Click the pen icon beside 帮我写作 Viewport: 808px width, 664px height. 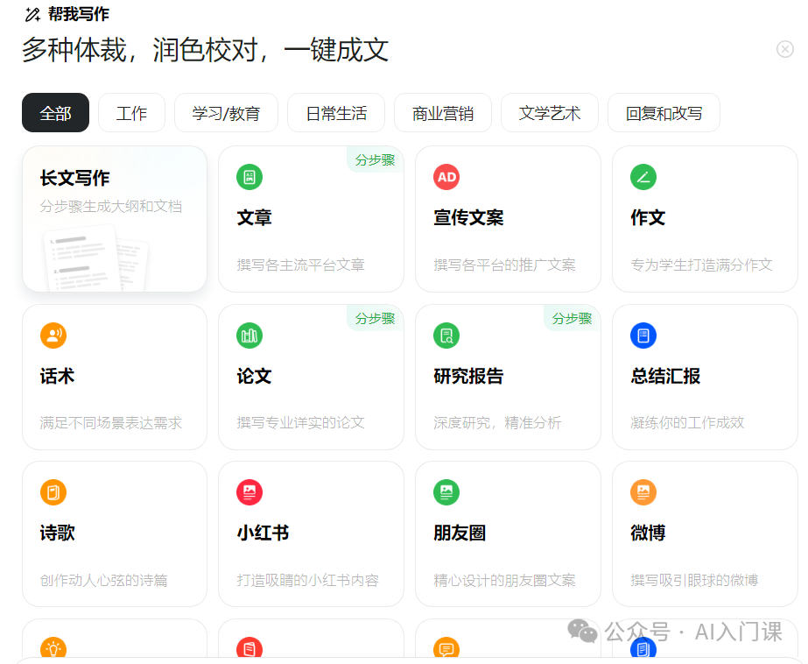tap(32, 14)
